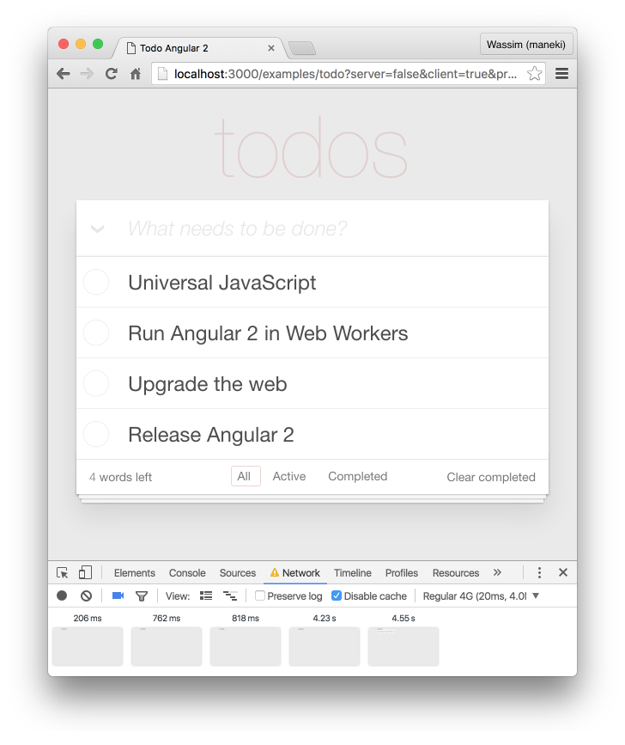Activate the DevTools inspect element icon
The image size is (625, 745).
coord(62,572)
